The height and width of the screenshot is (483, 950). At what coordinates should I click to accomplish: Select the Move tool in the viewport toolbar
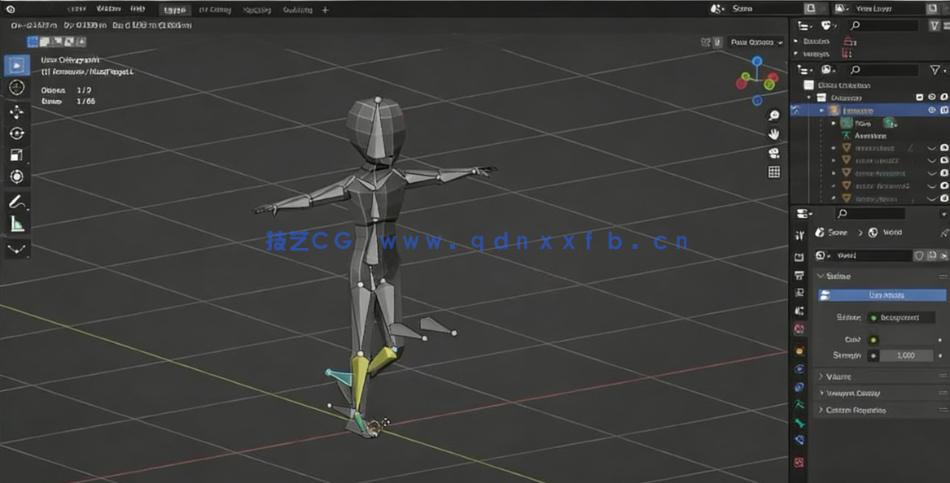(17, 112)
